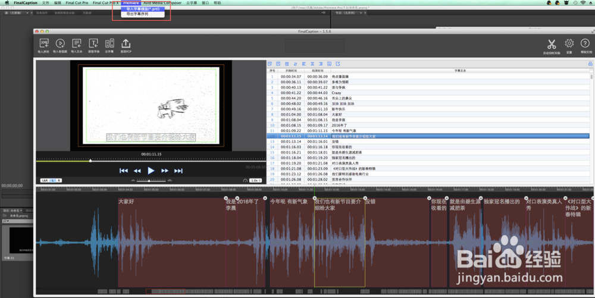
Task: Select subtitle row 4 Crazy
Action: pyautogui.click(x=428, y=93)
